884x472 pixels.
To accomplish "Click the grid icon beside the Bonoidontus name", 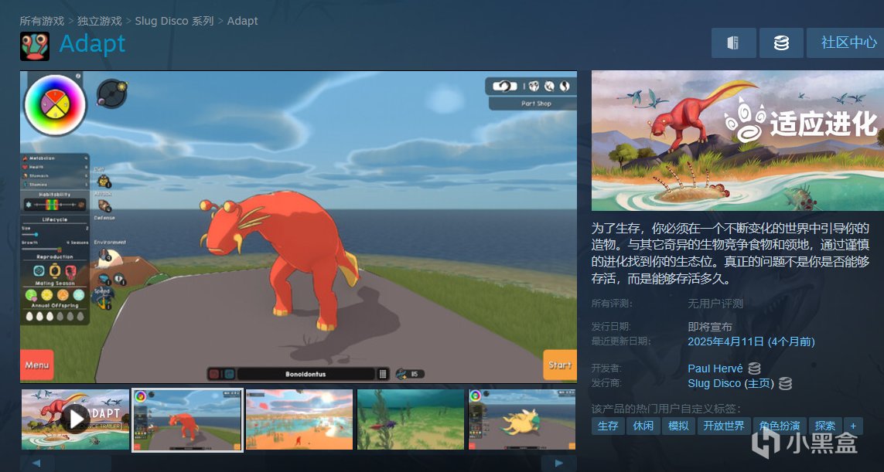I will (383, 374).
